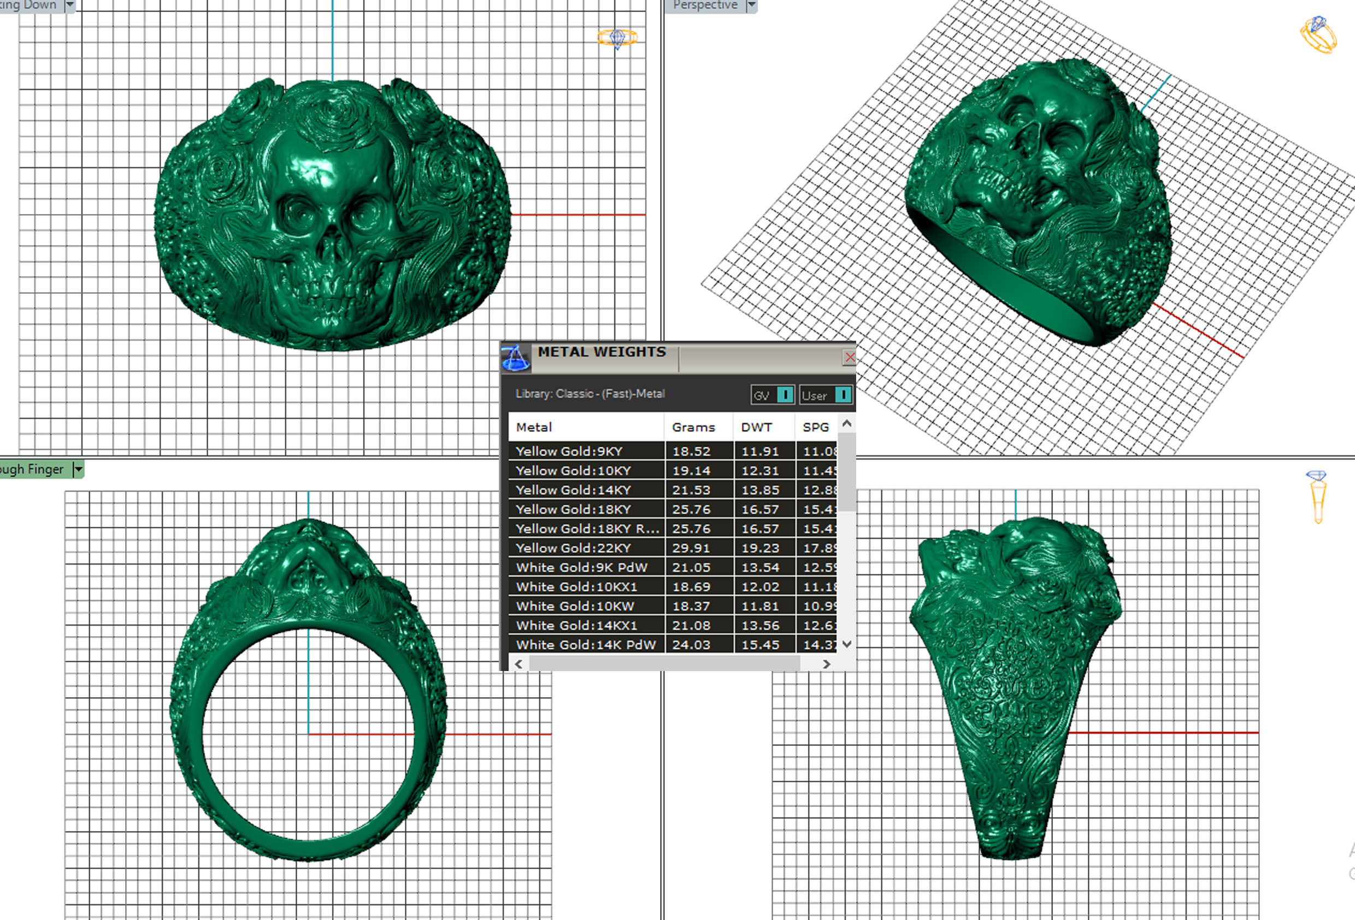Click the horizontal scrollbar thumb in Metal Weights
This screenshot has height=920, width=1355.
[x=665, y=663]
